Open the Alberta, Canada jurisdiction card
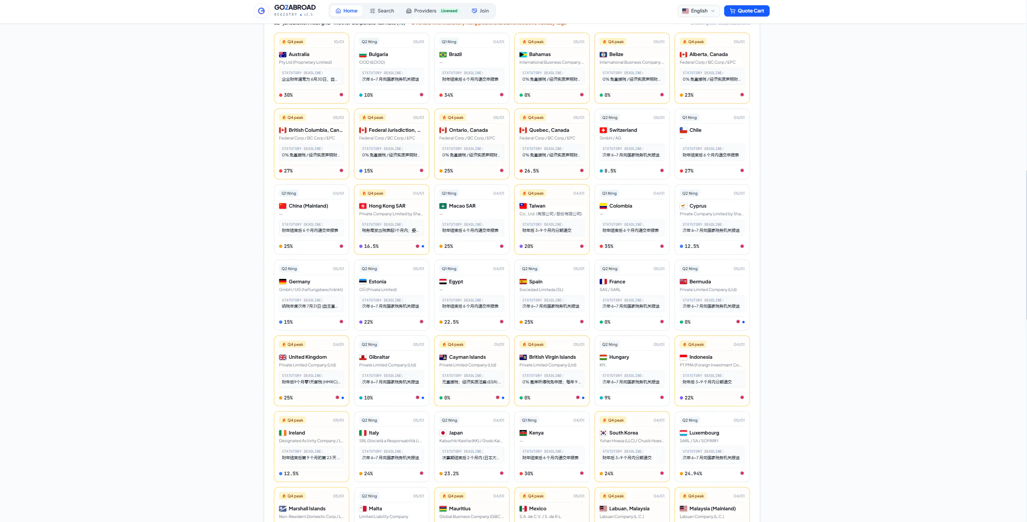Image resolution: width=1027 pixels, height=522 pixels. (x=712, y=68)
